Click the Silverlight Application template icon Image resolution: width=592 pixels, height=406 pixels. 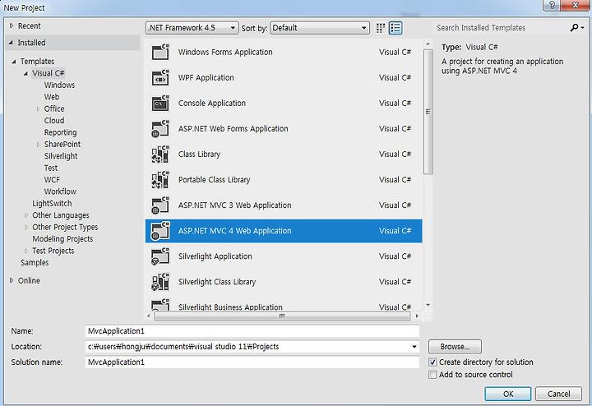[x=160, y=256]
